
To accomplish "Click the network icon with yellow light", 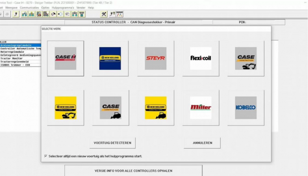I will [31, 14].
